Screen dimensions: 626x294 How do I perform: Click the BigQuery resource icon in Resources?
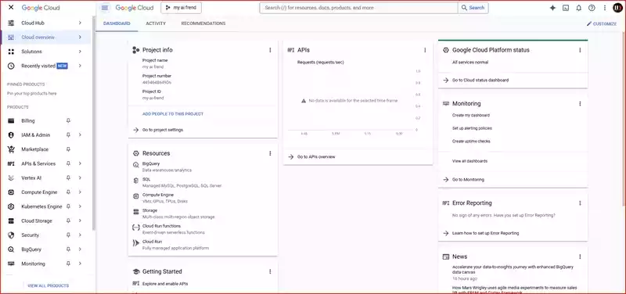coord(135,165)
